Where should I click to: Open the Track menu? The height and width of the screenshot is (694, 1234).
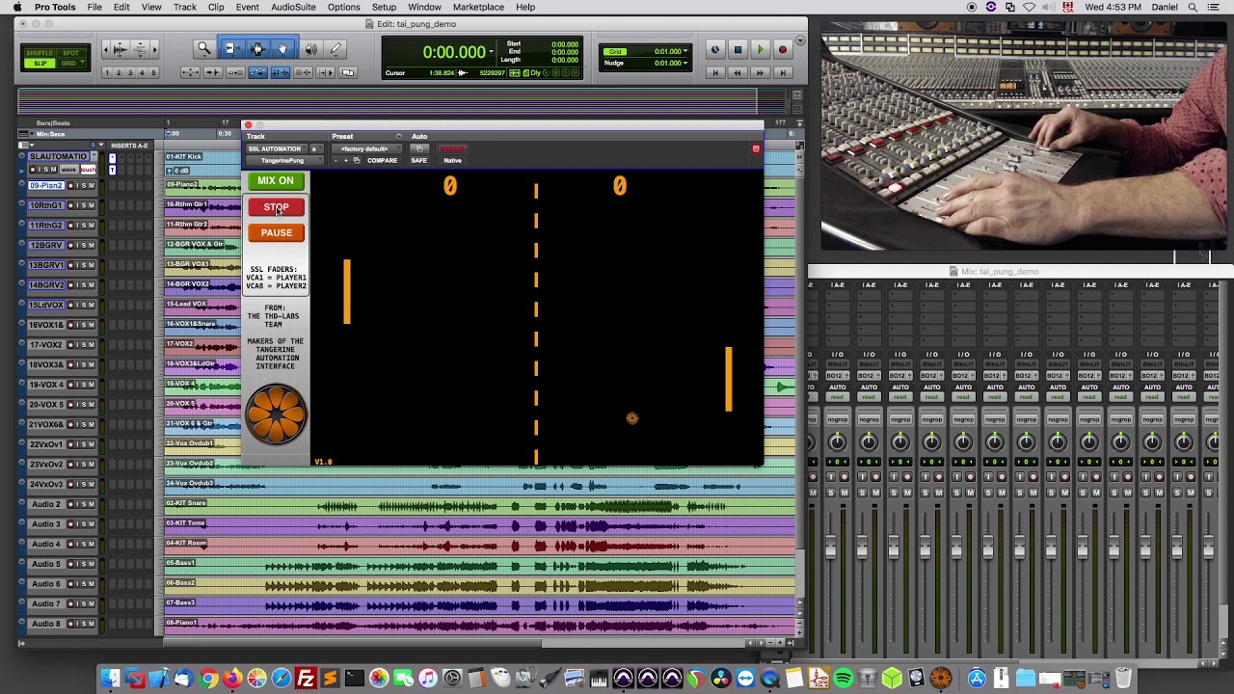[x=185, y=7]
